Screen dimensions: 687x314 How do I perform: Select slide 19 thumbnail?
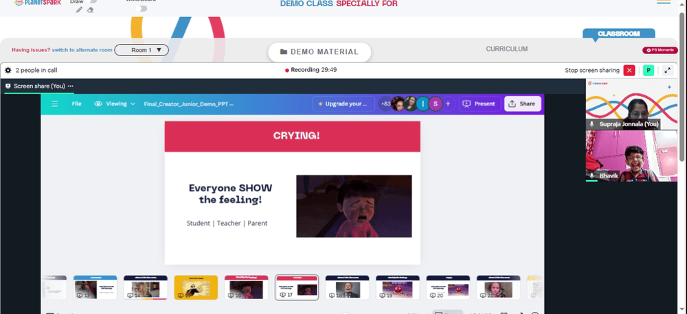click(x=397, y=287)
